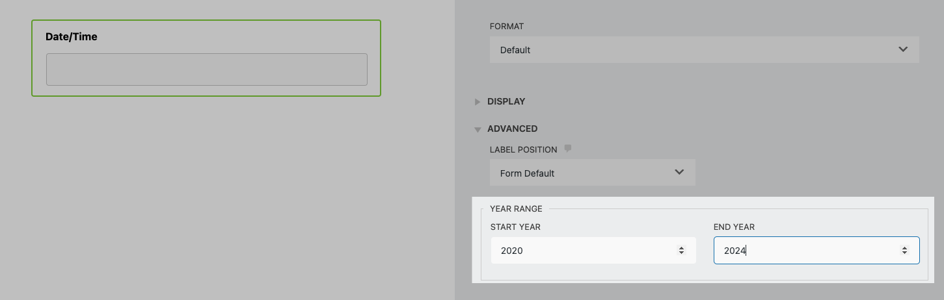Click the up arrow on Start Year stepper
The height and width of the screenshot is (300, 944).
[681, 247]
